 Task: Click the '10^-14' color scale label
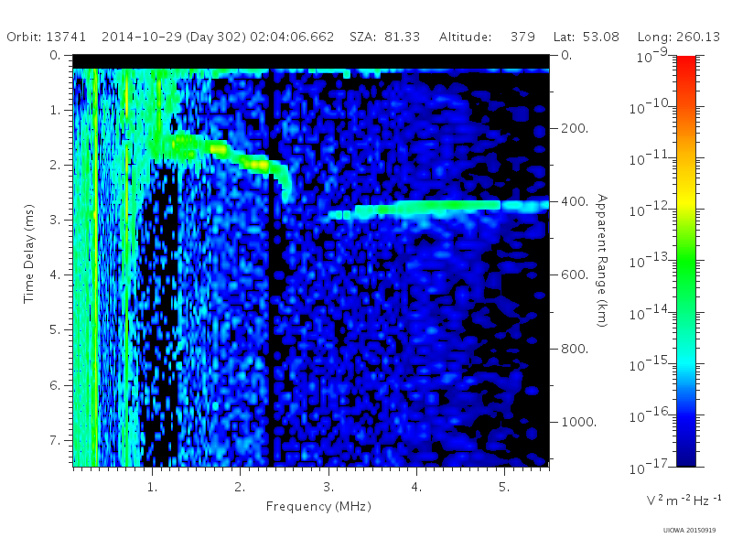click(x=651, y=312)
